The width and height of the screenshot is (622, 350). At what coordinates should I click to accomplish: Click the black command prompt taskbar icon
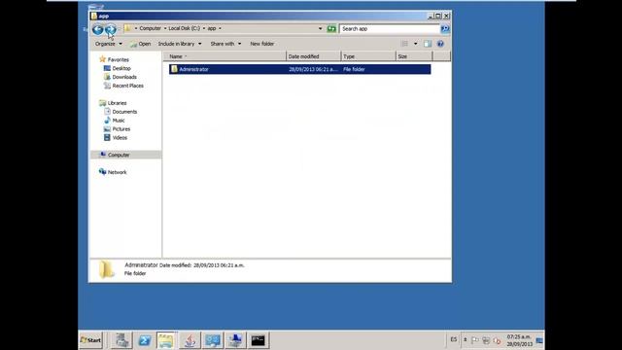[x=258, y=340]
